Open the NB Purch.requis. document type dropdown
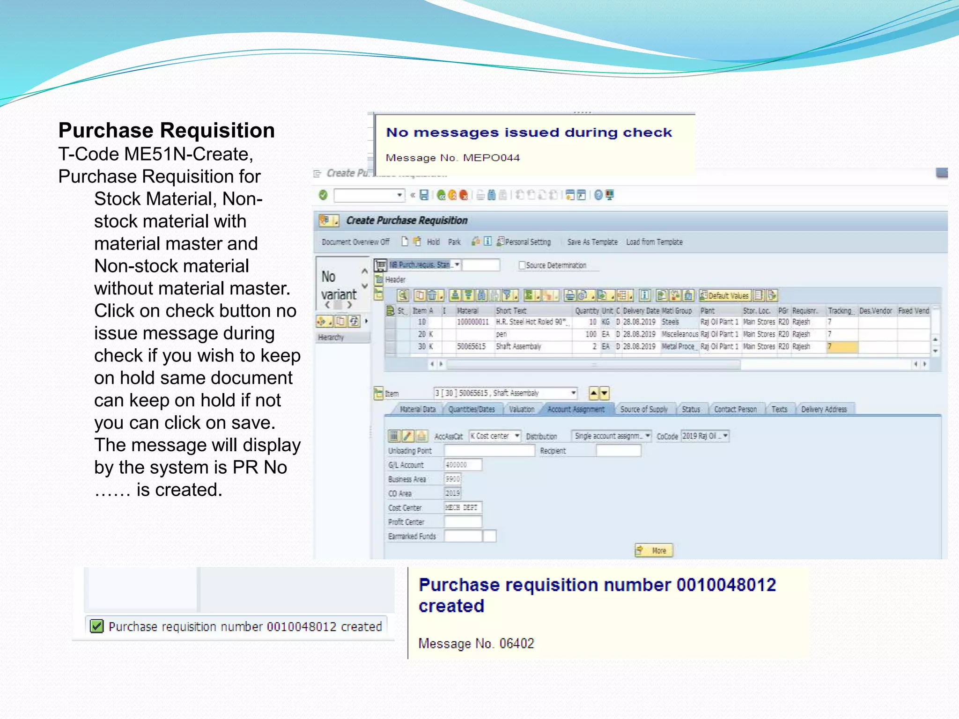 [457, 265]
